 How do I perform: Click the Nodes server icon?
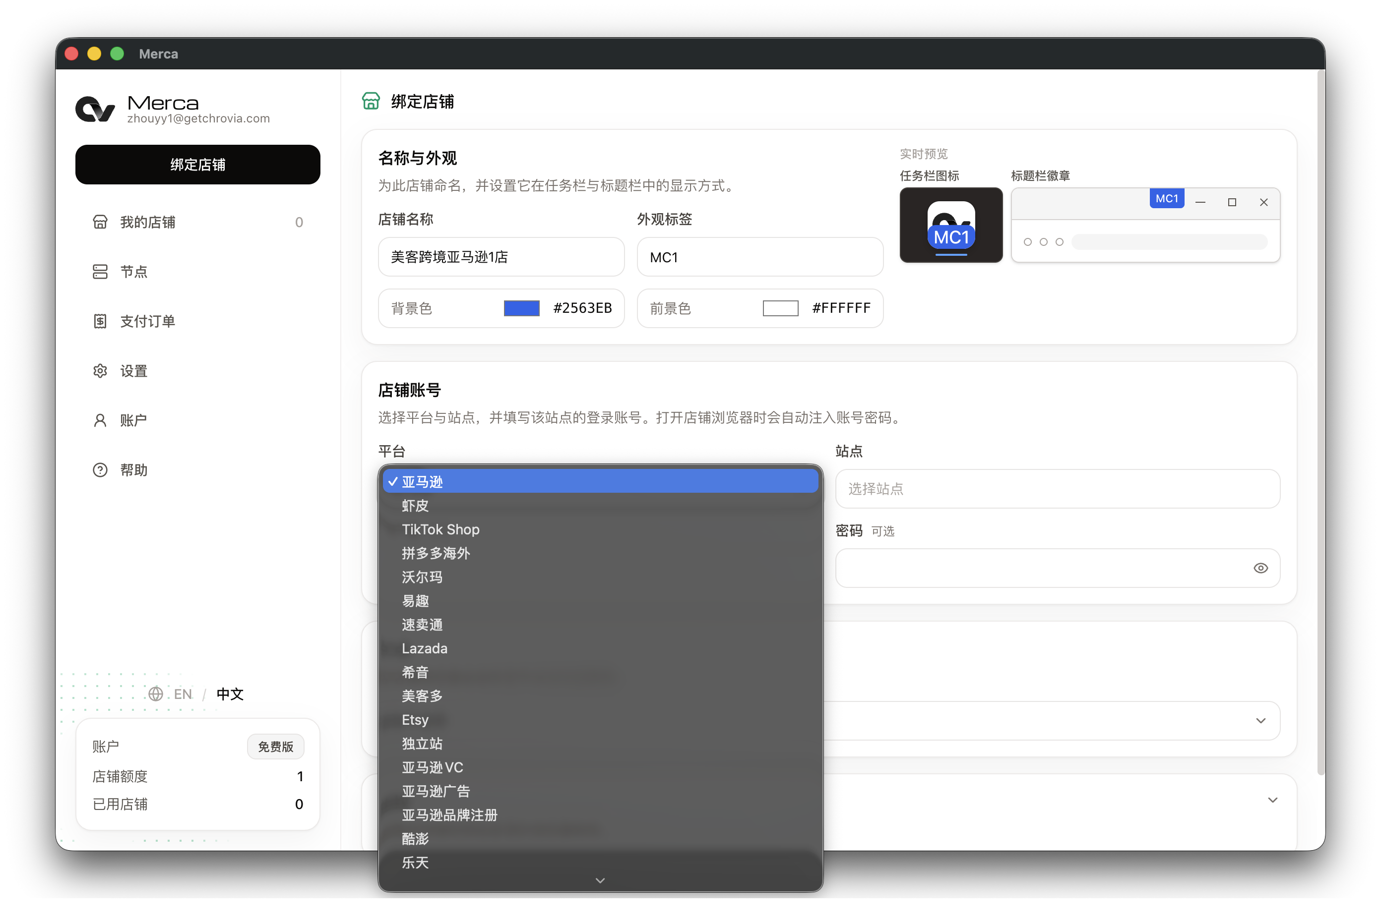[x=100, y=272]
